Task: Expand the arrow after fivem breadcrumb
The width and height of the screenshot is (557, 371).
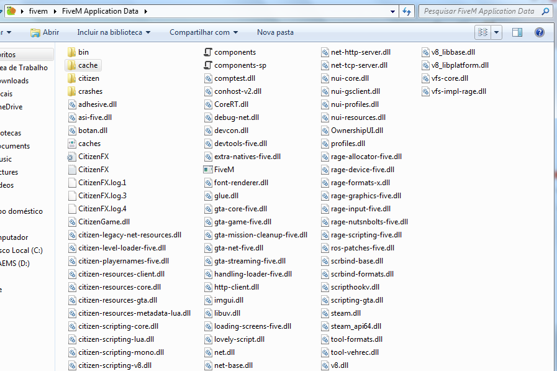Action: pyautogui.click(x=55, y=11)
